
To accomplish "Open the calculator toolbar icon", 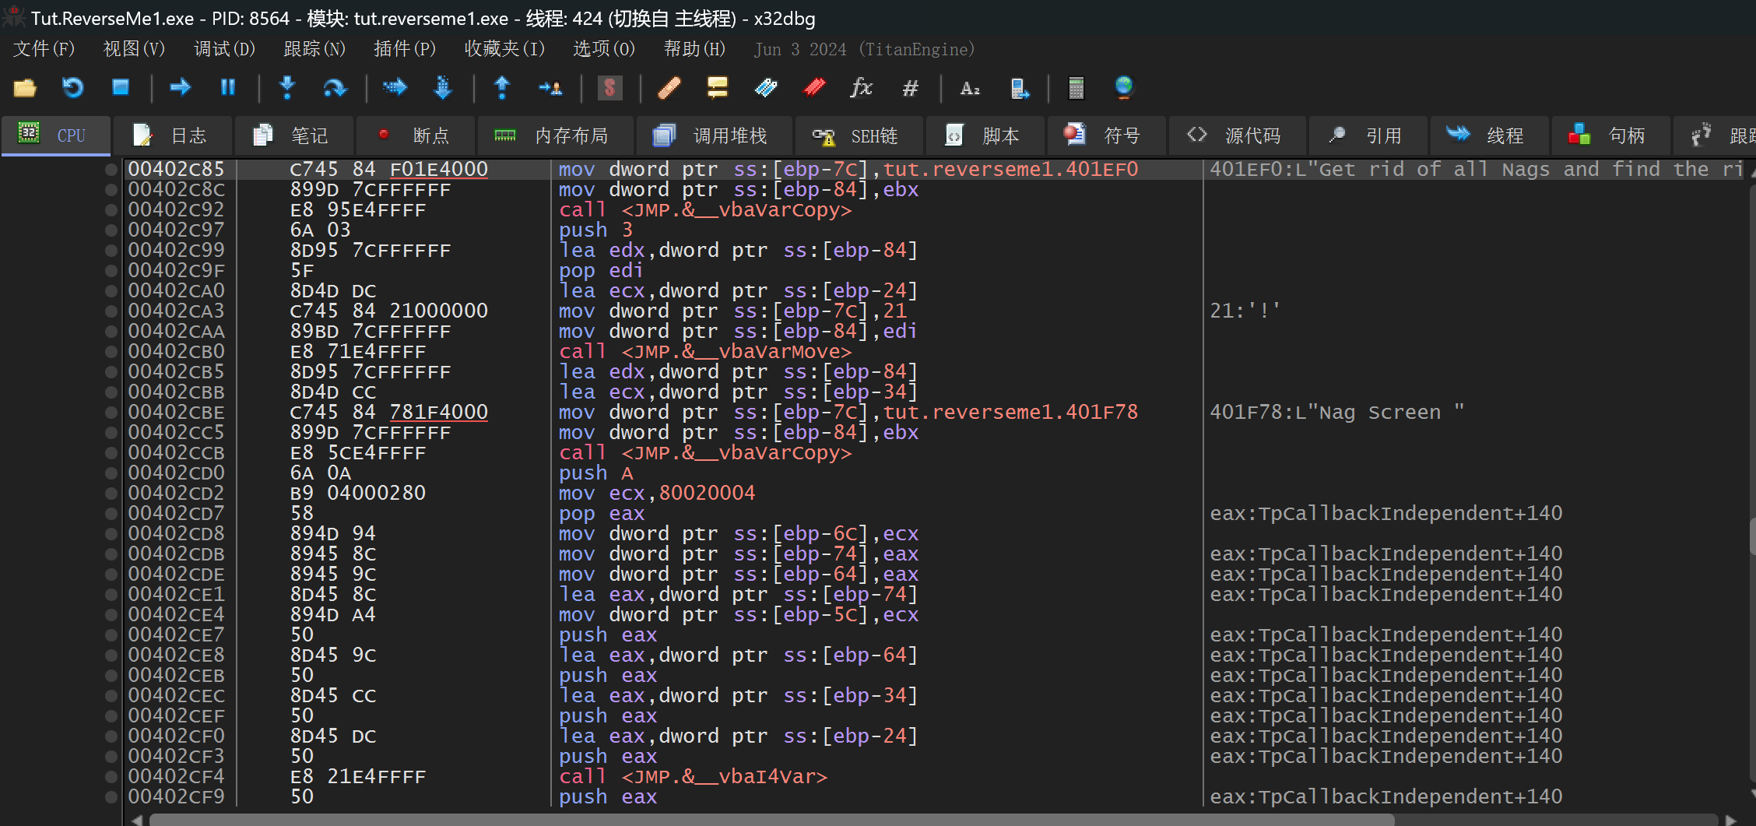I will tap(1076, 88).
